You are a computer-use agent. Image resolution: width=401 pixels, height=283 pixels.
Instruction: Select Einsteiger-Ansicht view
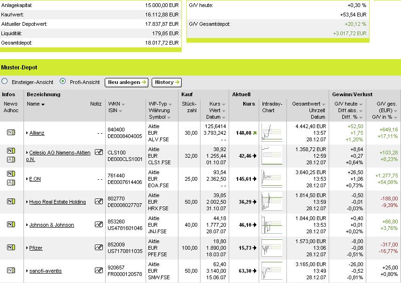point(4,81)
